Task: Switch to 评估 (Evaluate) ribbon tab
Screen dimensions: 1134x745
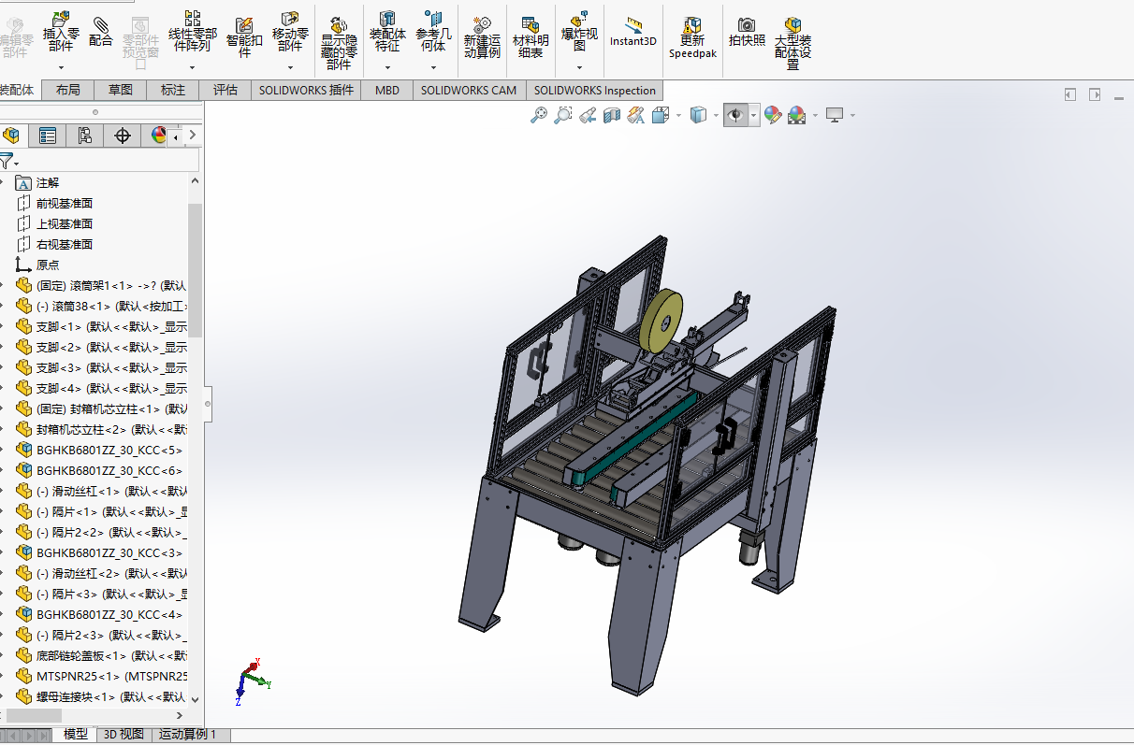Action: pos(225,90)
